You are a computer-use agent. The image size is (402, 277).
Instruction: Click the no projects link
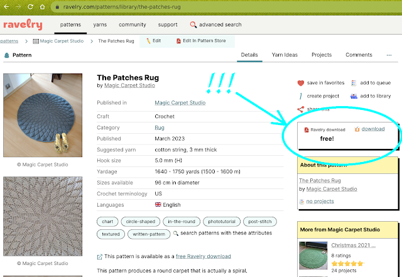click(320, 202)
